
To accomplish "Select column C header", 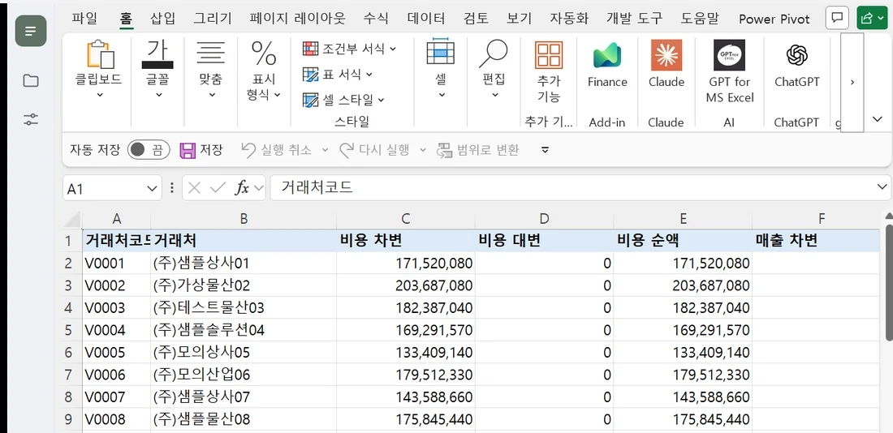I will pos(405,219).
